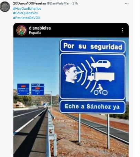Click the "Eche a Sánchez ya" sign panel
Screen dimensions: 140x157
pos(93,107)
